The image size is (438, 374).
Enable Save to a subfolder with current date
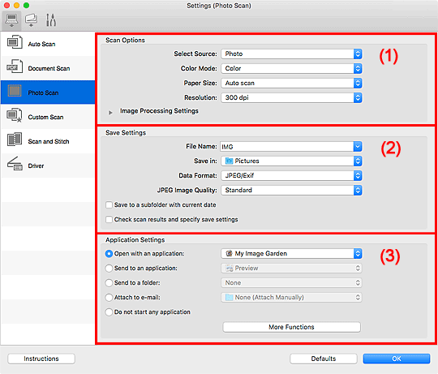pyautogui.click(x=109, y=205)
